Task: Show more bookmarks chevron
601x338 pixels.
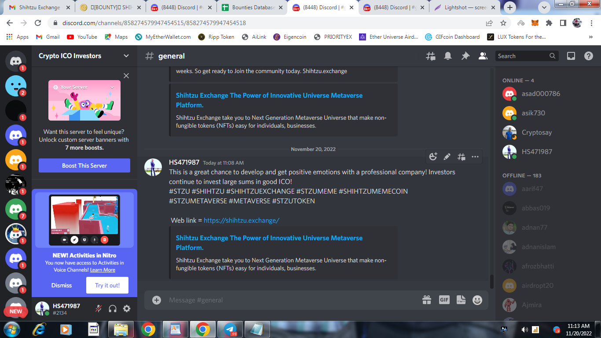Action: point(590,37)
